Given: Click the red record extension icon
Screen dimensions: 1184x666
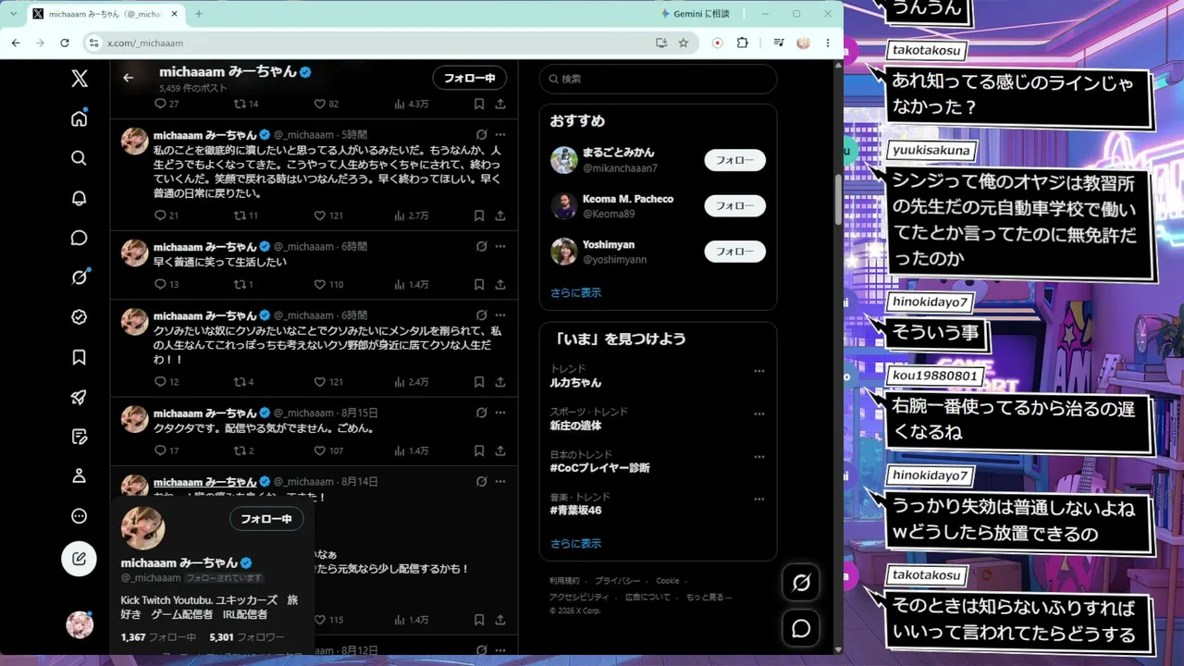Looking at the screenshot, I should [717, 43].
